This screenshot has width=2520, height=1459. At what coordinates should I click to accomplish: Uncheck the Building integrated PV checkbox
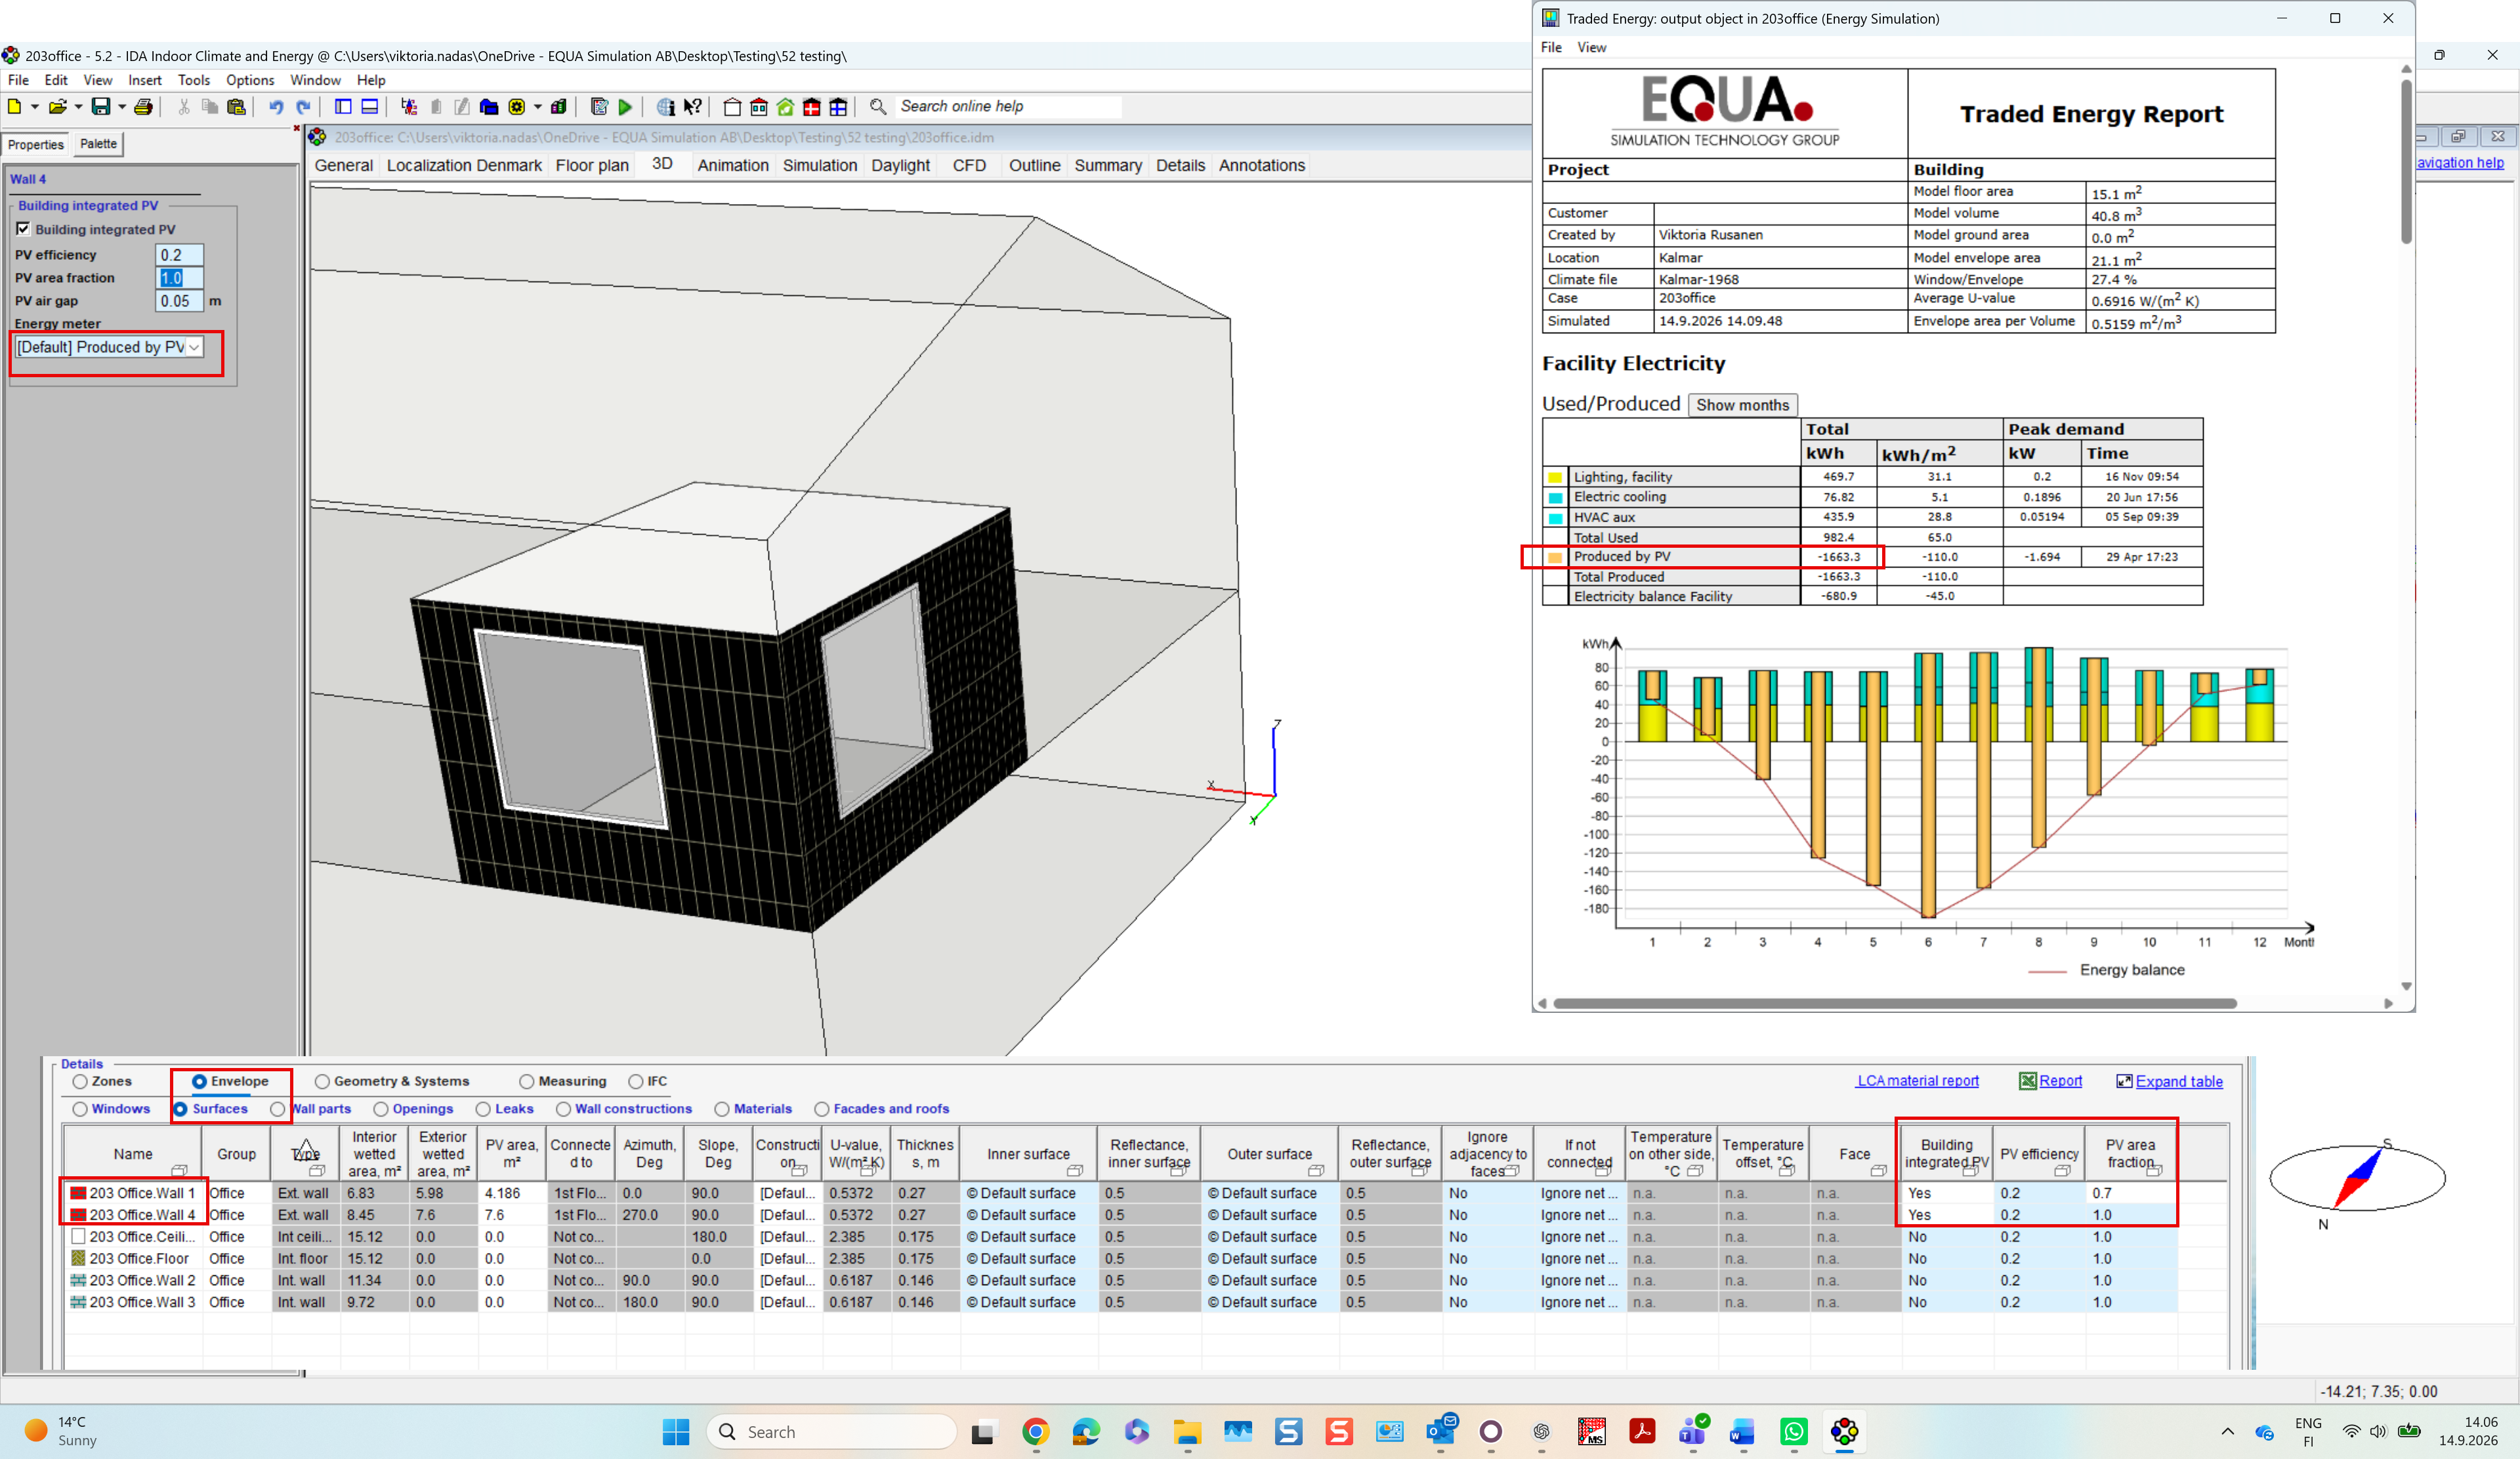(x=23, y=229)
